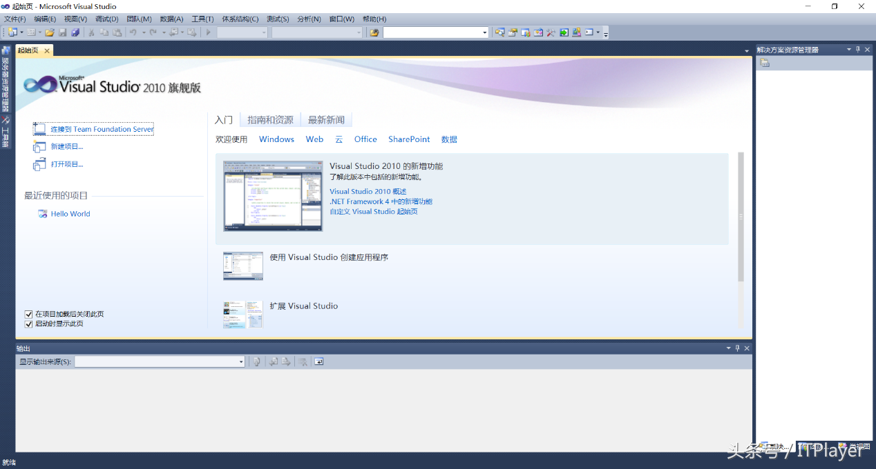Click the Solution Explorer panel properties icon
The image size is (876, 469).
click(x=765, y=63)
